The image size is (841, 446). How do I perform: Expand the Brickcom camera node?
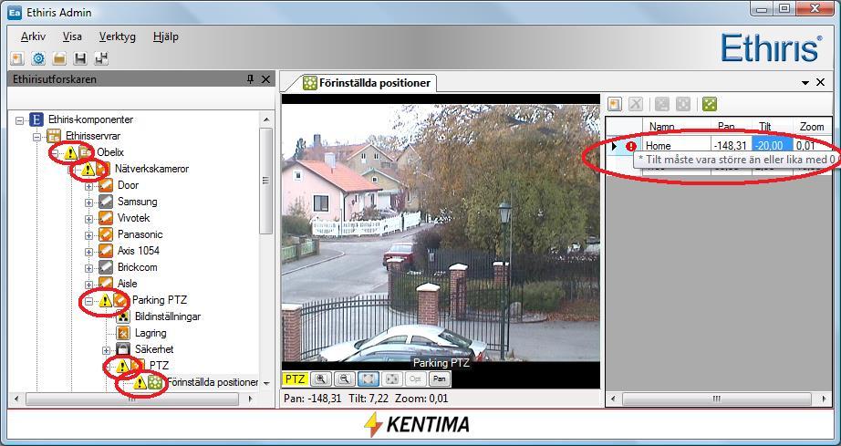(x=88, y=267)
